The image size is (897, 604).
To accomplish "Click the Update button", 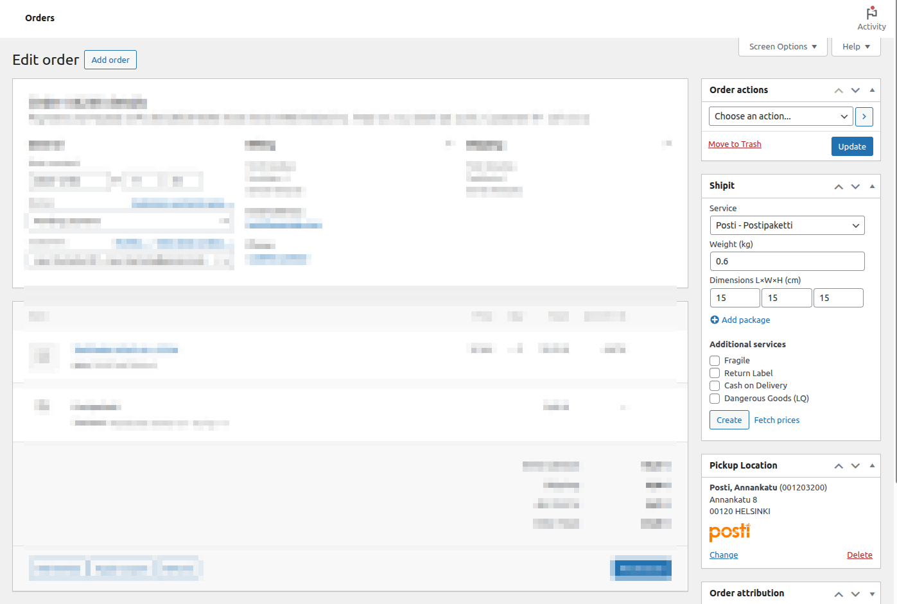I will click(851, 146).
